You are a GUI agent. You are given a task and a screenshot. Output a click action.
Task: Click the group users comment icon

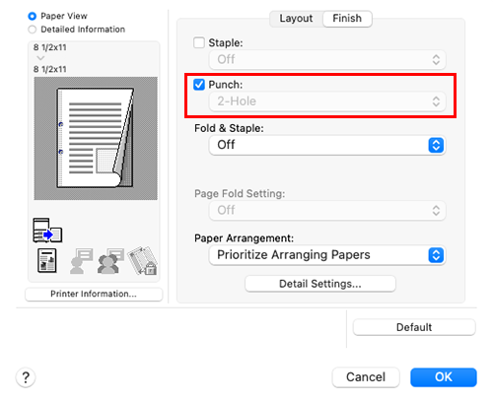110,261
